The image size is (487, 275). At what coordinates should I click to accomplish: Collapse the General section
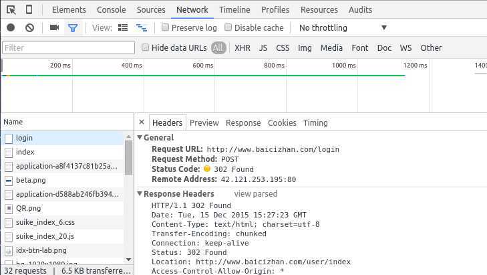[x=140, y=137]
